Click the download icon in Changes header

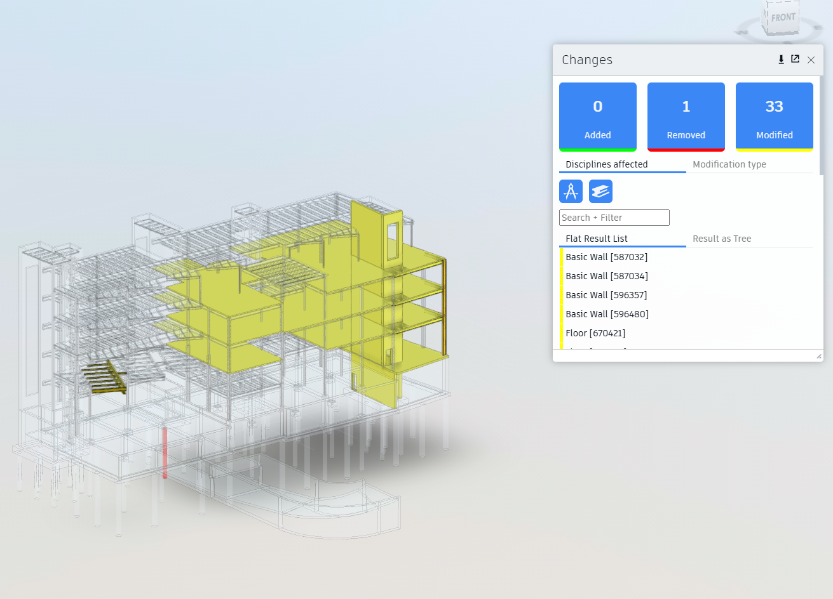(781, 60)
